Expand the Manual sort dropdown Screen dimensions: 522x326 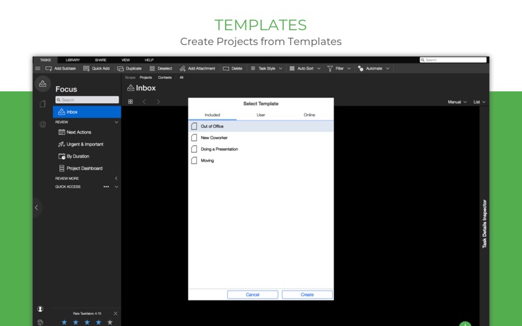(457, 102)
